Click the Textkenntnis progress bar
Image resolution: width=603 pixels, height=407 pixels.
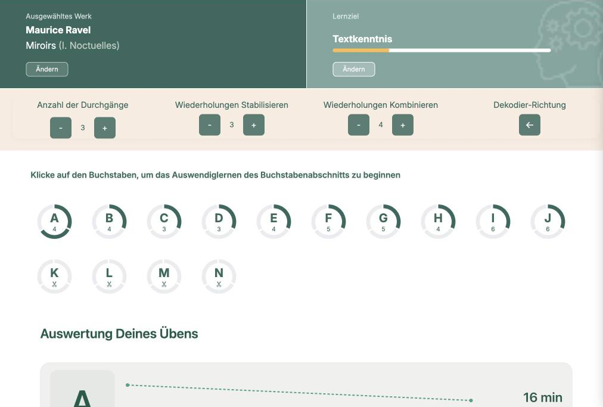click(x=442, y=51)
